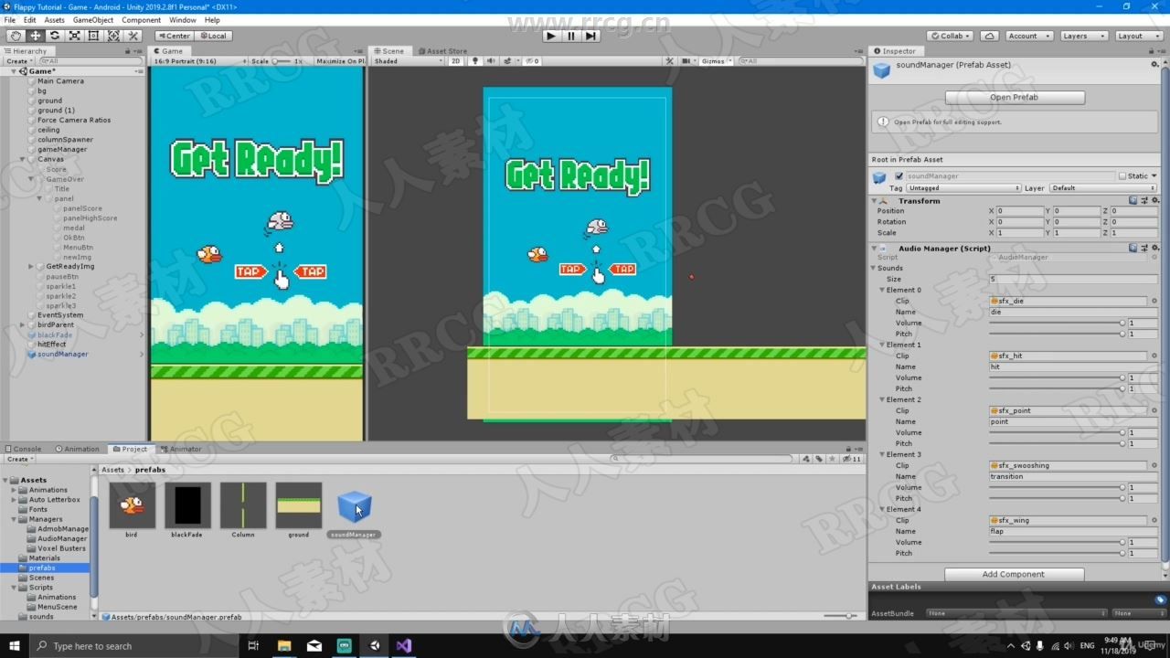This screenshot has width=1170, height=658.
Task: Click the Element 0 Volume slider
Action: click(1058, 323)
